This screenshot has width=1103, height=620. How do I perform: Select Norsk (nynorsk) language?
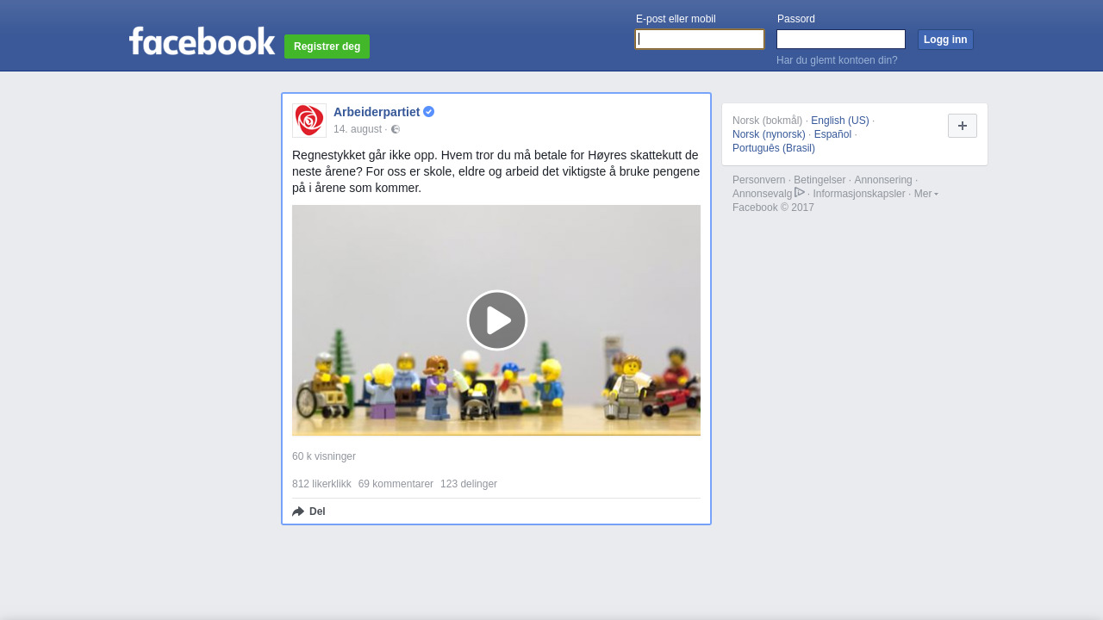[769, 134]
